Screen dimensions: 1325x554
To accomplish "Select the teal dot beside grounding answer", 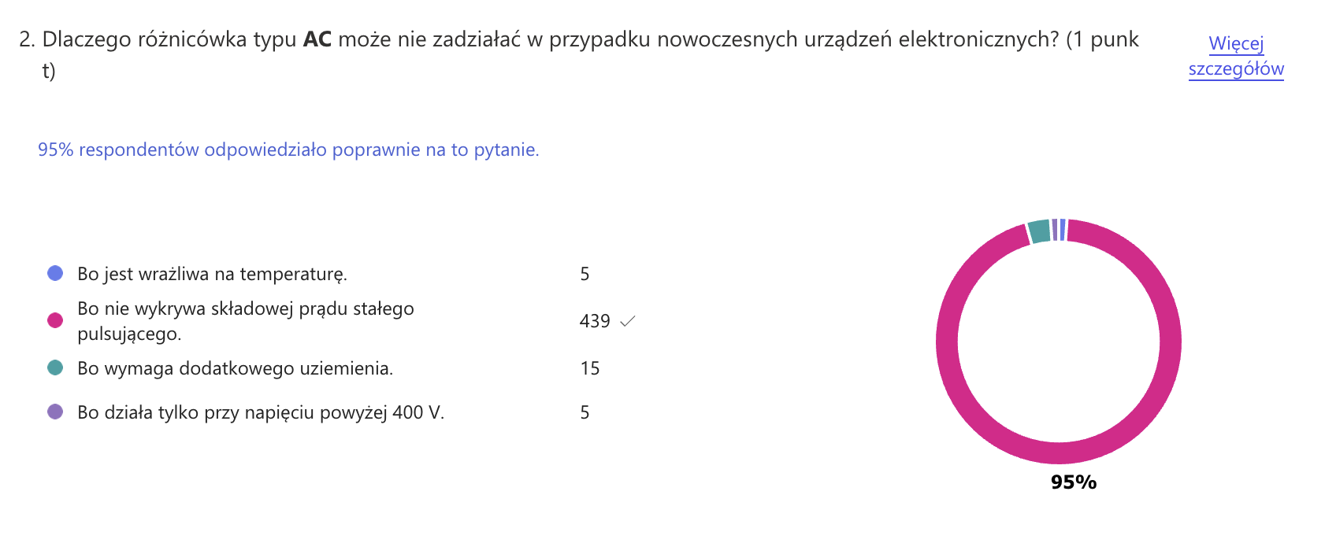I will [52, 367].
